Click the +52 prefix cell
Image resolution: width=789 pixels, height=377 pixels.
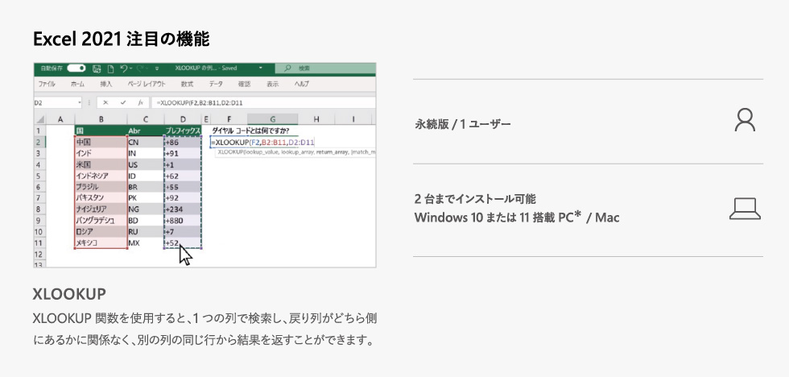tap(182, 243)
